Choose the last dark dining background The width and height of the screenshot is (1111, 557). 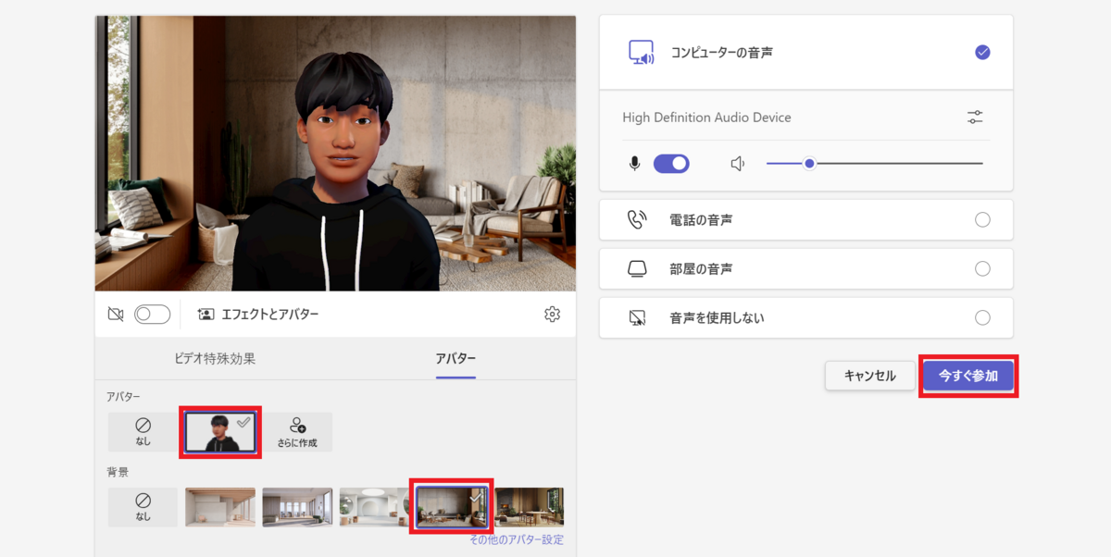click(529, 507)
